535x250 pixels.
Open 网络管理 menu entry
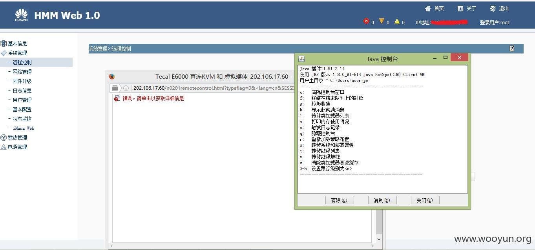[22, 72]
